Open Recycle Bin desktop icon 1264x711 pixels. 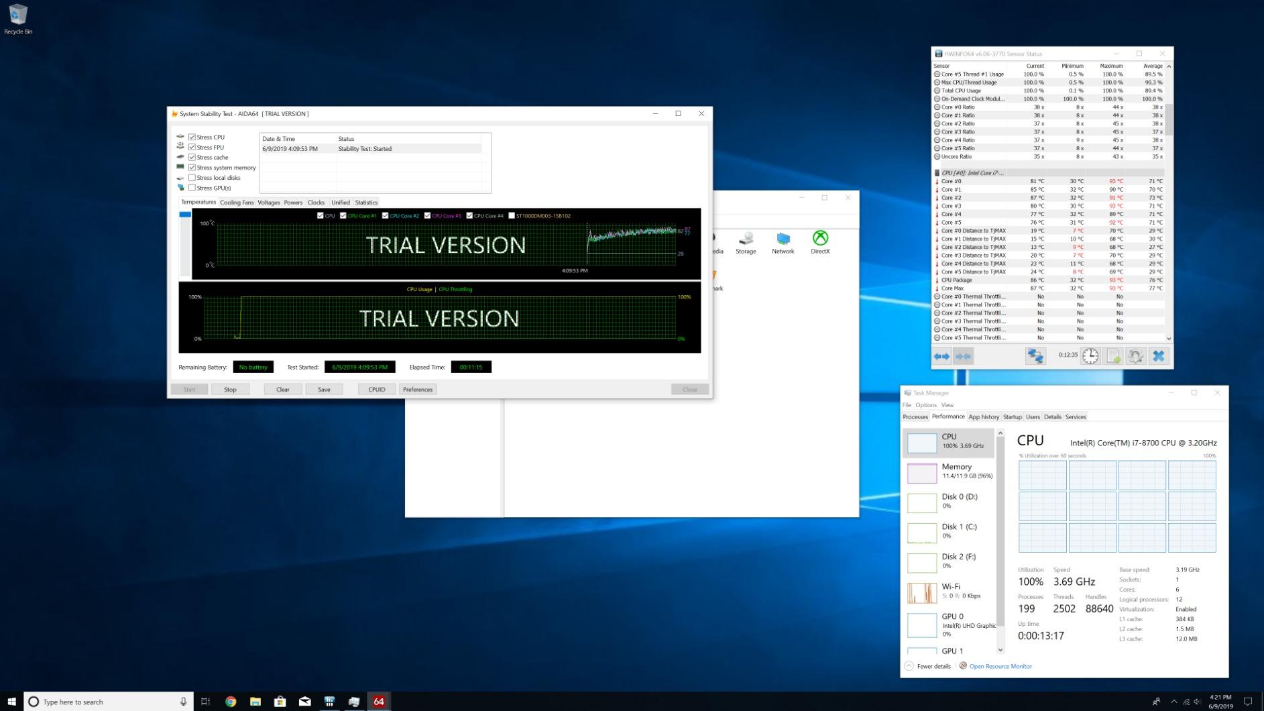[18, 19]
